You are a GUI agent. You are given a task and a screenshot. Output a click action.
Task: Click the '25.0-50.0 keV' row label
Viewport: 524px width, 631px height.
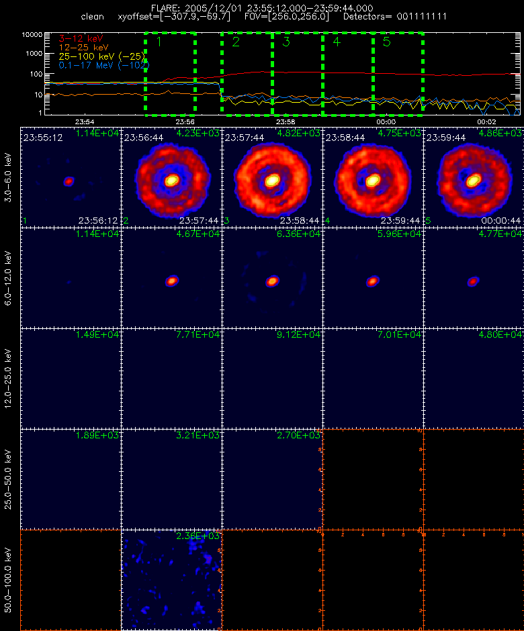click(x=9, y=479)
